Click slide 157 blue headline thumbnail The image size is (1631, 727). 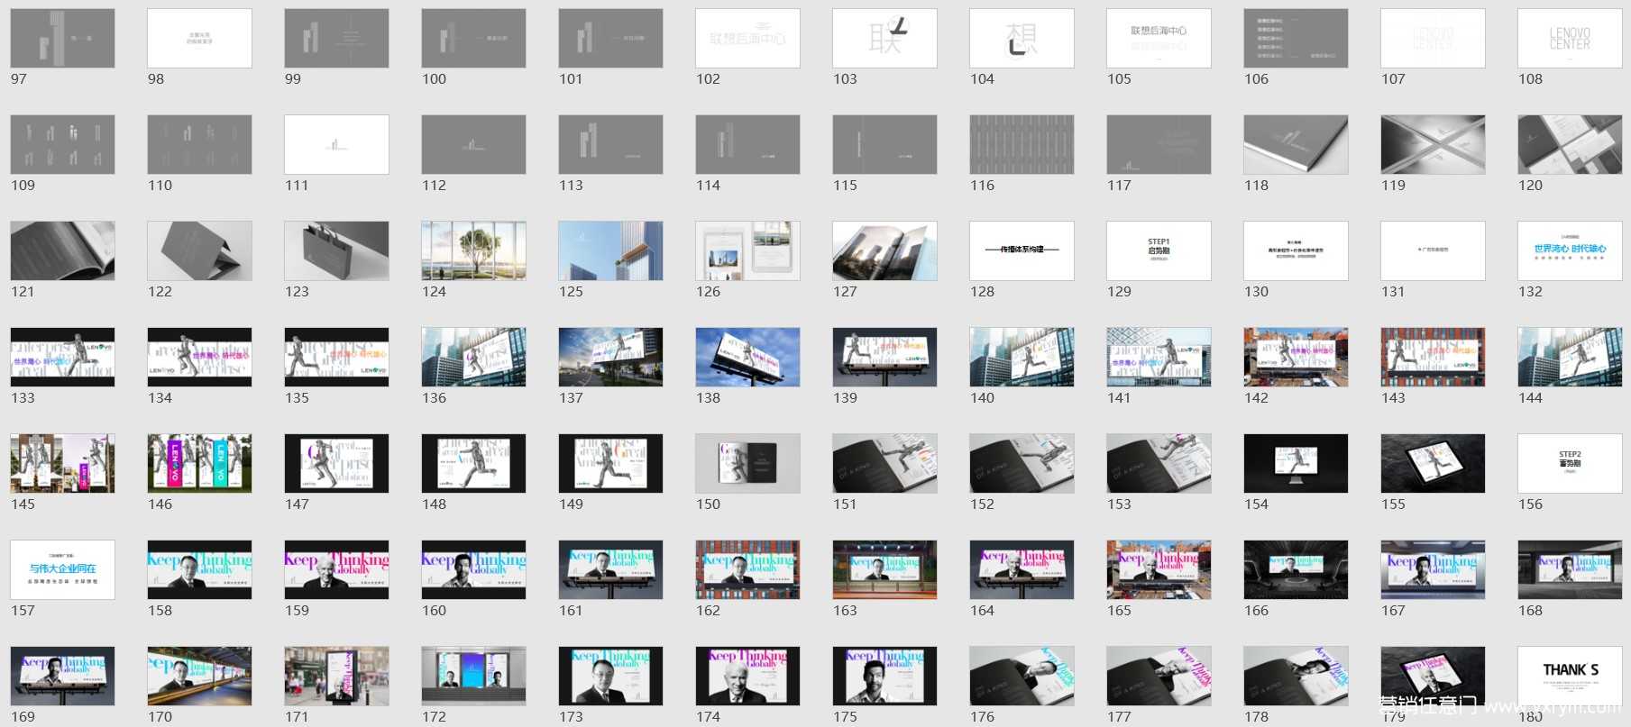62,570
